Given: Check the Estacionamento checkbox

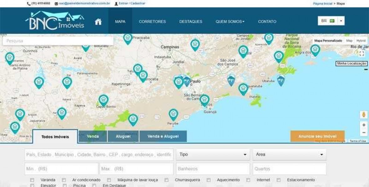Looking at the screenshot, I should click(x=279, y=180).
